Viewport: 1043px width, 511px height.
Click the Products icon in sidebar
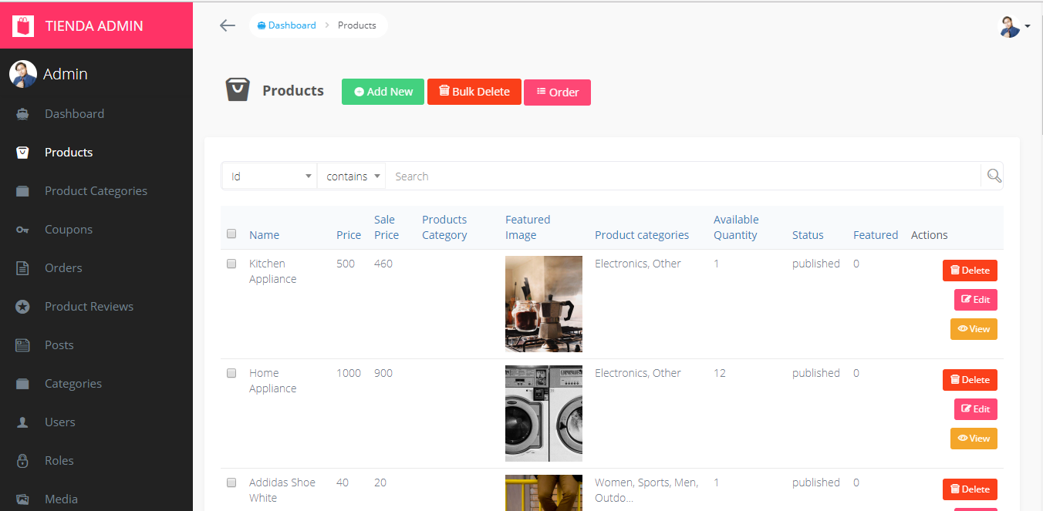tap(22, 153)
